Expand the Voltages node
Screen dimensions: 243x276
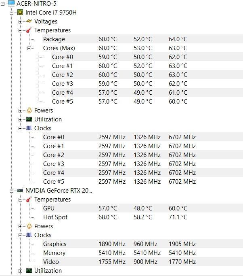(20, 21)
